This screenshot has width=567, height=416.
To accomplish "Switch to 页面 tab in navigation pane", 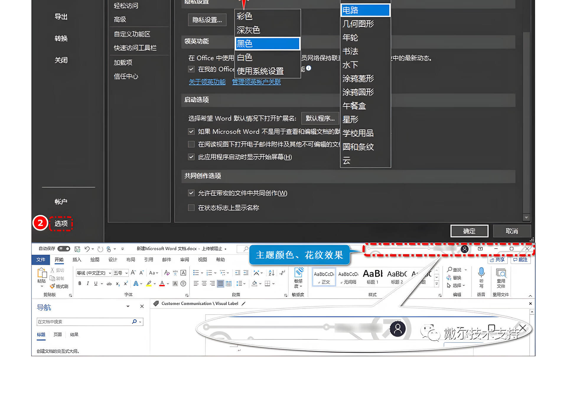I will (58, 334).
